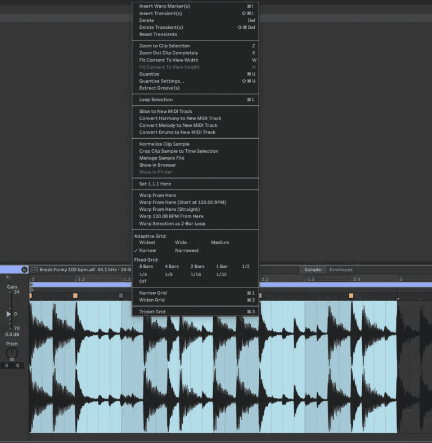Click the save clip icon in clip title bar

click(25, 269)
